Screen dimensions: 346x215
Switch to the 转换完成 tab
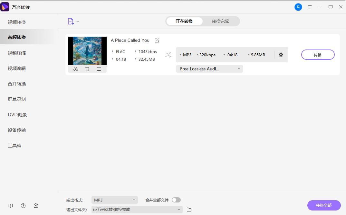click(221, 21)
